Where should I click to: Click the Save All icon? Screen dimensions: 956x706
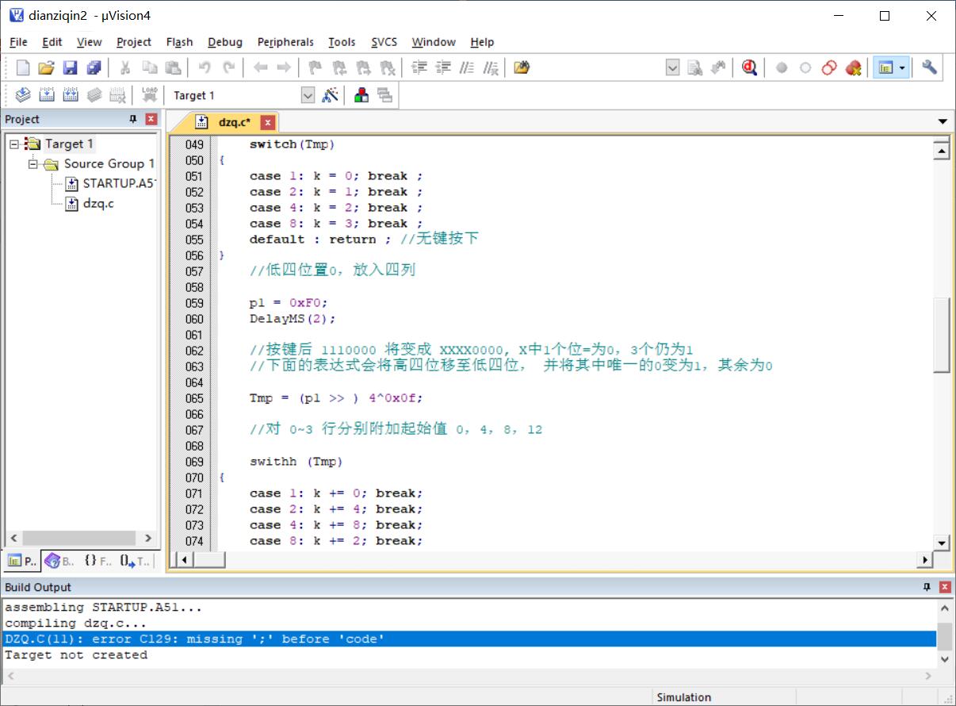pyautogui.click(x=94, y=68)
